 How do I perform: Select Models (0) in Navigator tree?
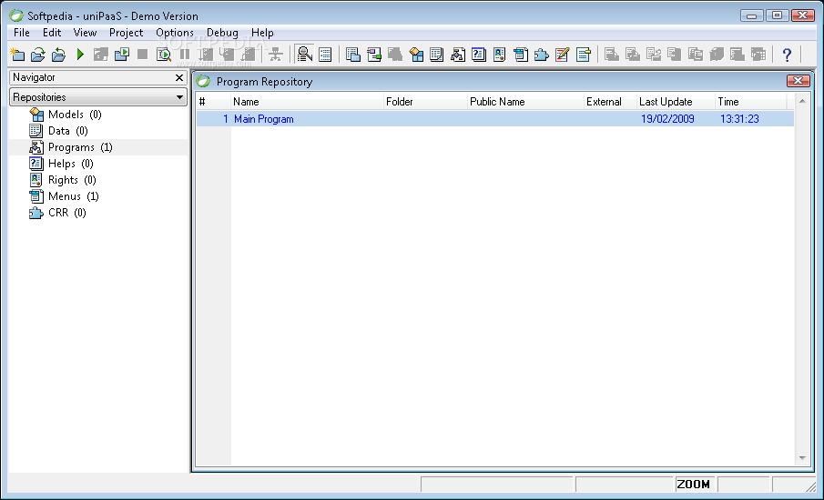[x=75, y=115]
